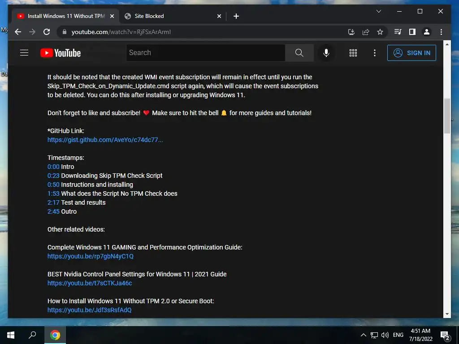Open the YouTube hamburger guide menu
The image size is (459, 344).
coord(24,53)
